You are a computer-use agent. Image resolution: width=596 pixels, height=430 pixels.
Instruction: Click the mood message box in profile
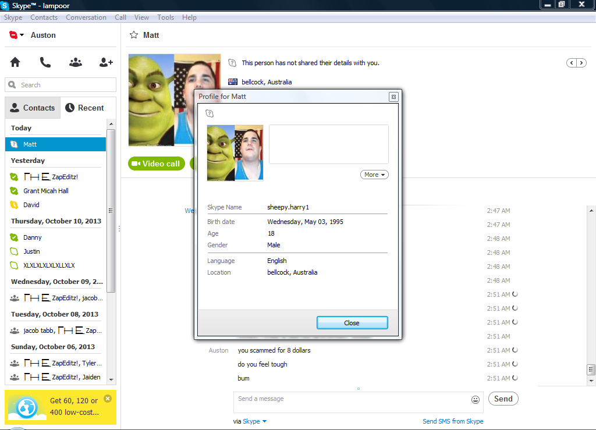click(x=329, y=144)
